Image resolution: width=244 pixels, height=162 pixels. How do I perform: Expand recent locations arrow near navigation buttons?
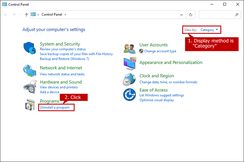21,15
